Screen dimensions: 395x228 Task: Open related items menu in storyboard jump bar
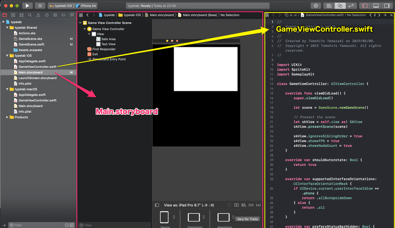pos(80,15)
